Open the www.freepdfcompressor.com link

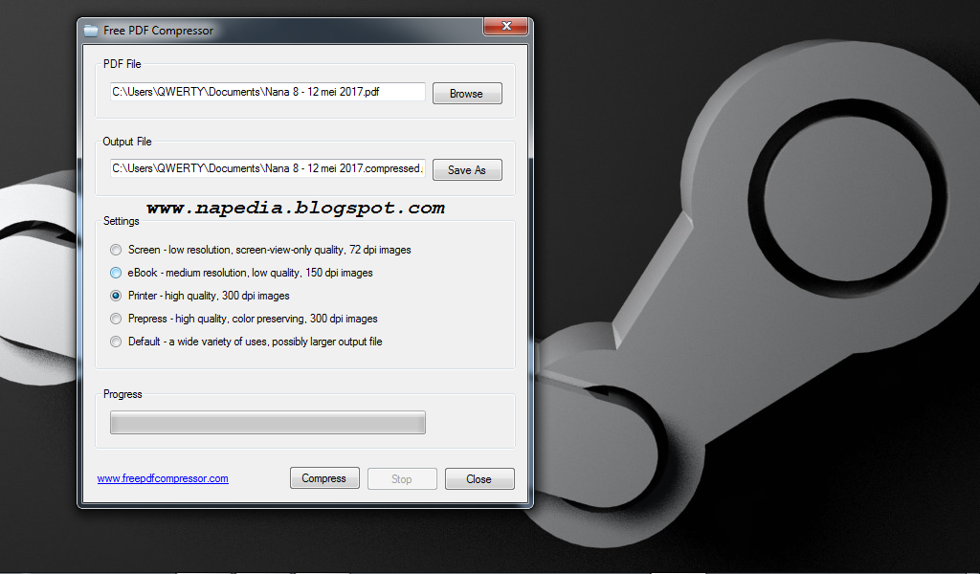click(163, 478)
